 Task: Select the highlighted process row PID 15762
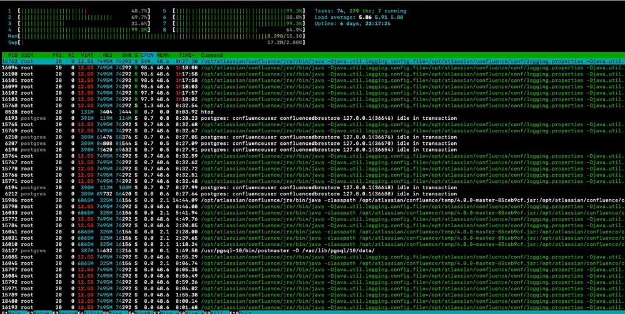[x=313, y=61]
